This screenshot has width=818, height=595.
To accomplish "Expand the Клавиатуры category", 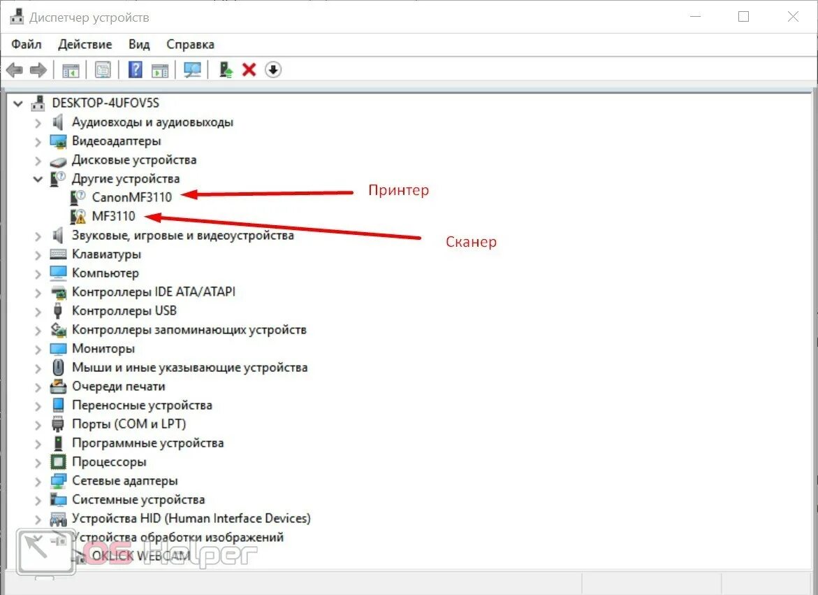I will tap(38, 255).
